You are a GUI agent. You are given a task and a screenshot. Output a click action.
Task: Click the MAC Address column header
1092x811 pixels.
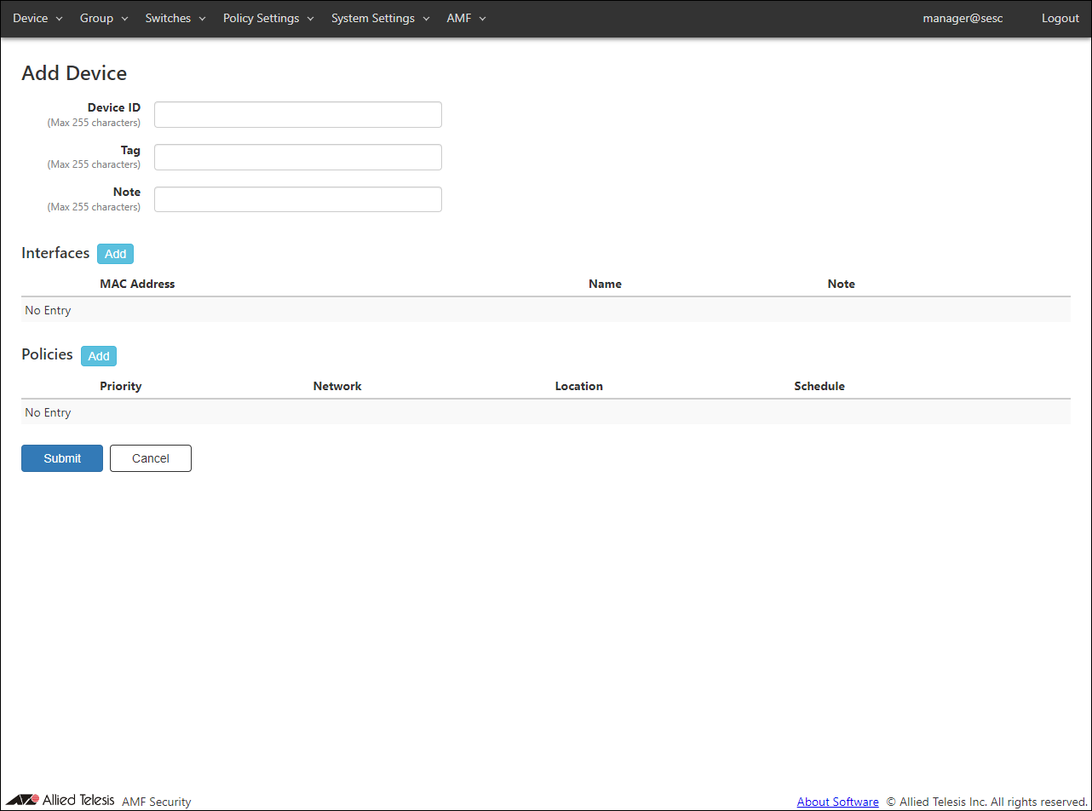pyautogui.click(x=137, y=284)
